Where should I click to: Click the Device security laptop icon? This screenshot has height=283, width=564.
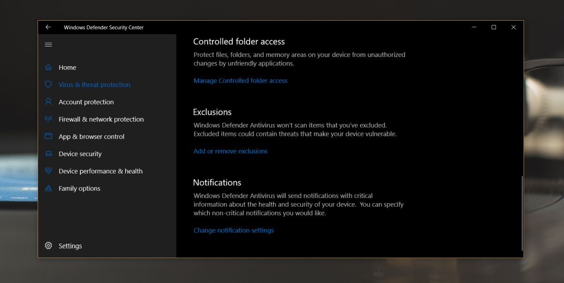click(x=48, y=154)
